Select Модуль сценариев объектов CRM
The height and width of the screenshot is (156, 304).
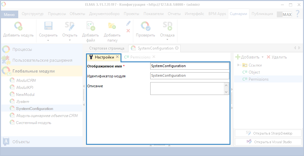47,116
